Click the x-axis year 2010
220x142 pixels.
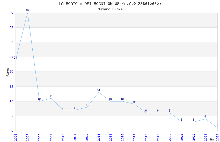[63, 137]
